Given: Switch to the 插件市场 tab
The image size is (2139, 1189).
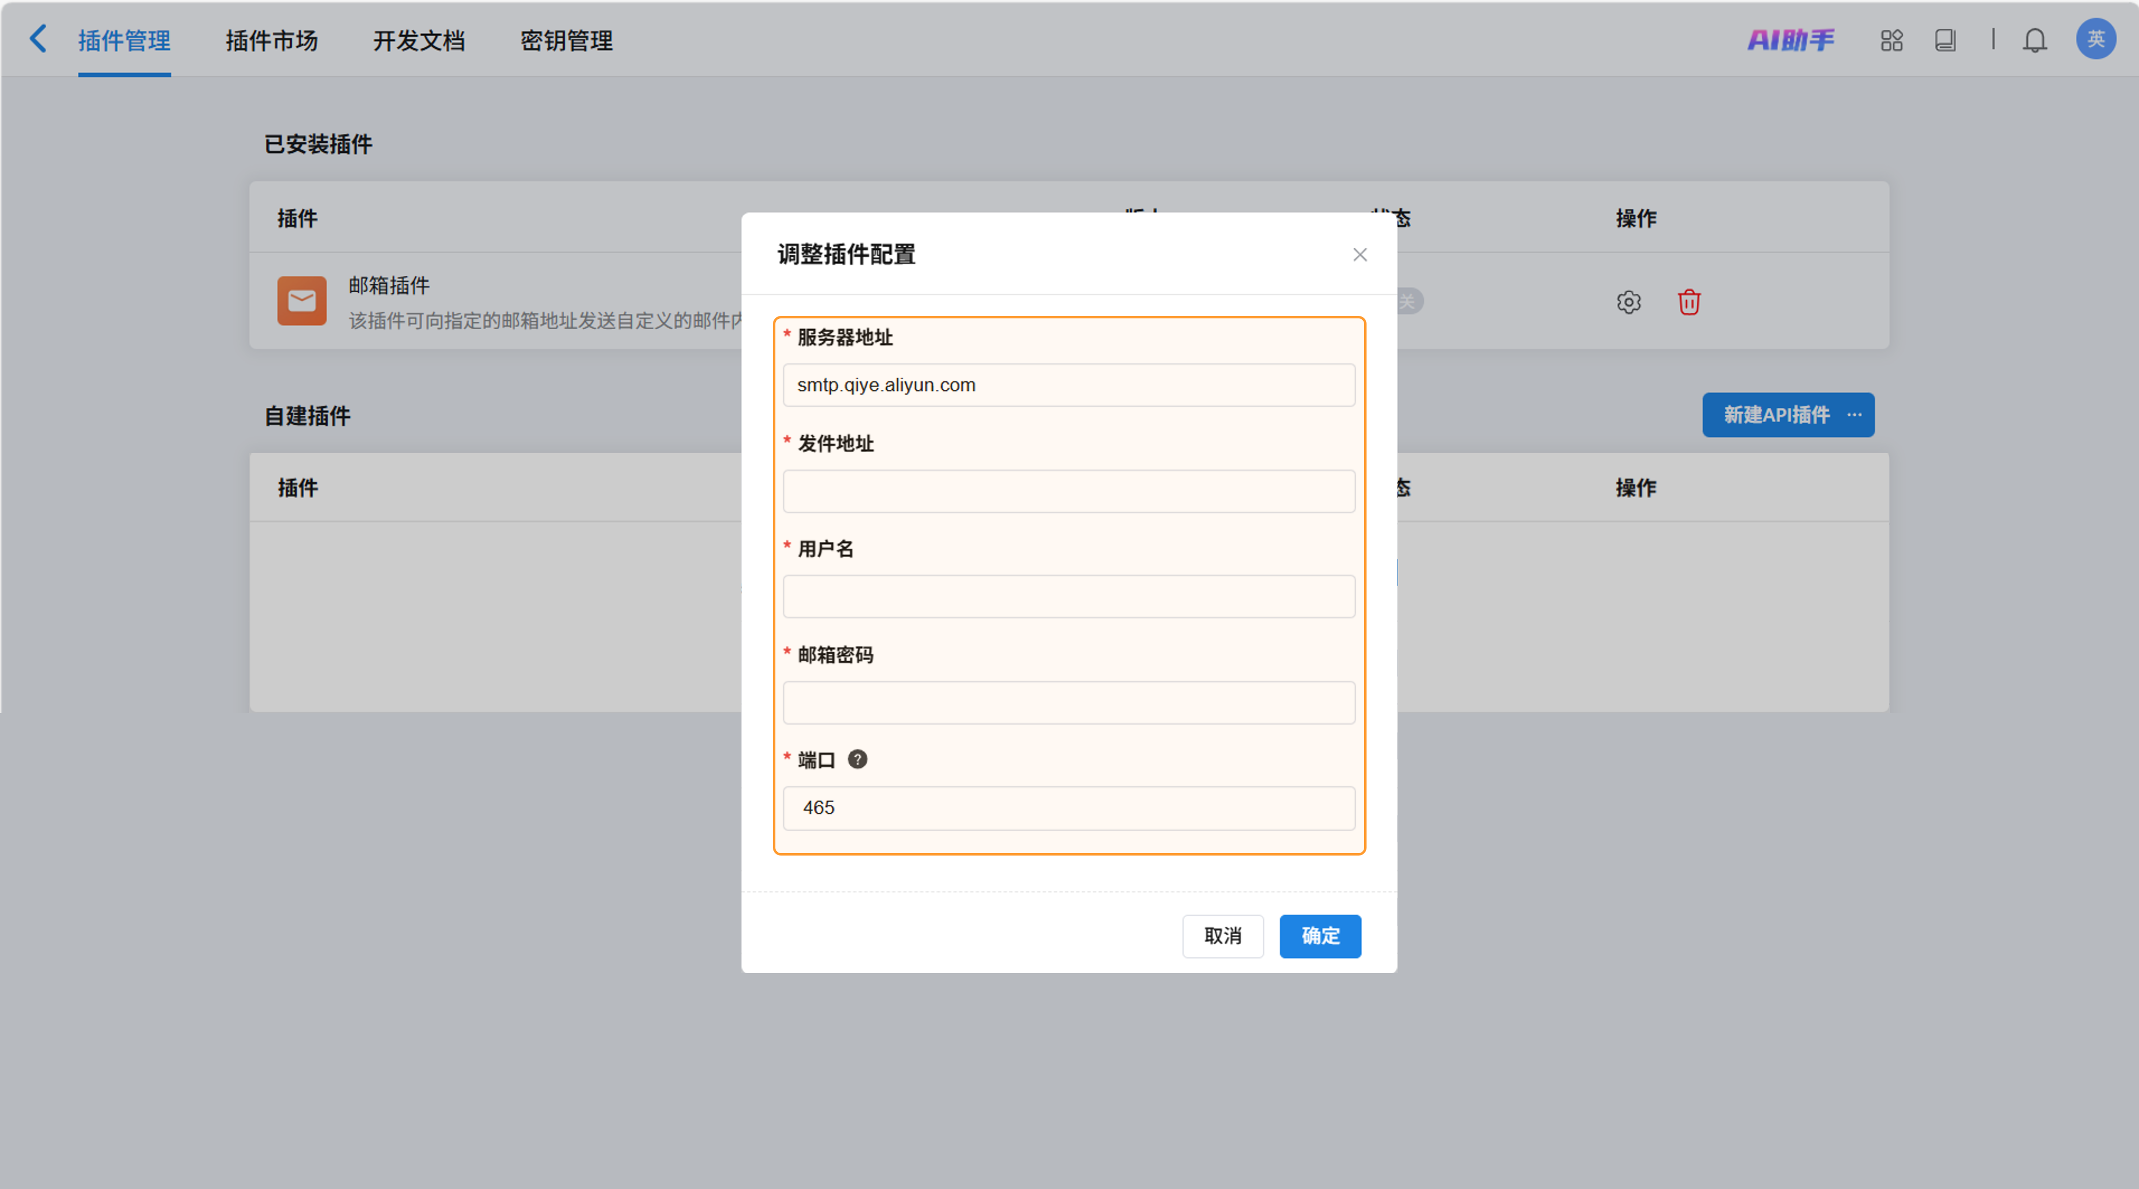Looking at the screenshot, I should tap(272, 41).
